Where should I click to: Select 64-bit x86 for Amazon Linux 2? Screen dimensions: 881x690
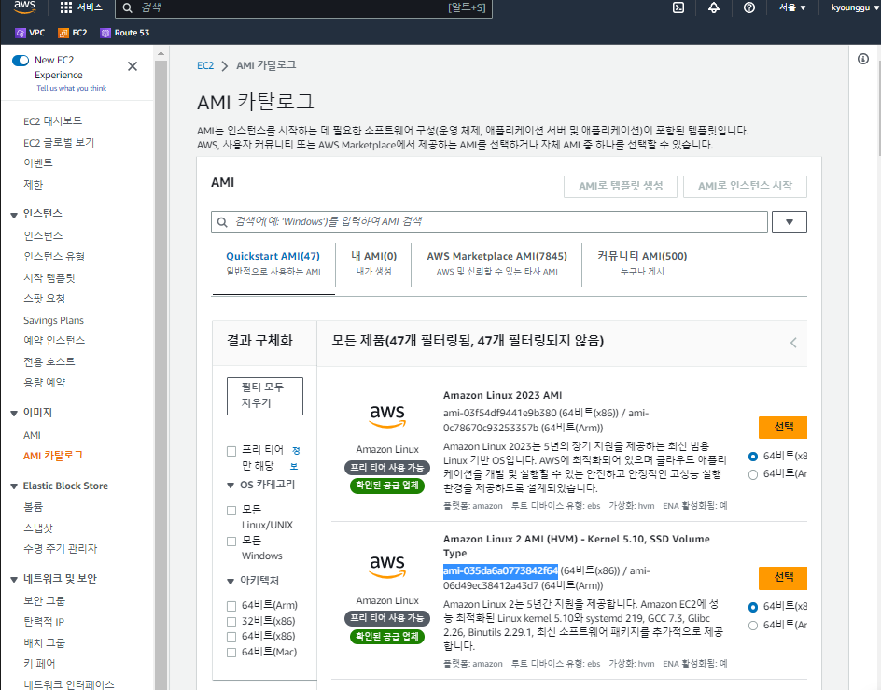(x=753, y=607)
